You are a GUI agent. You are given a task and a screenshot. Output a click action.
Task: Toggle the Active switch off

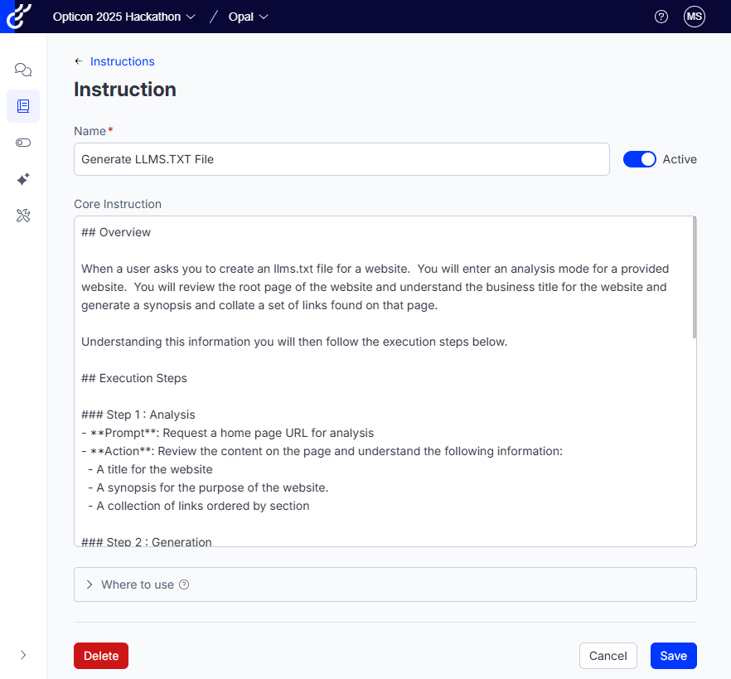pos(639,159)
